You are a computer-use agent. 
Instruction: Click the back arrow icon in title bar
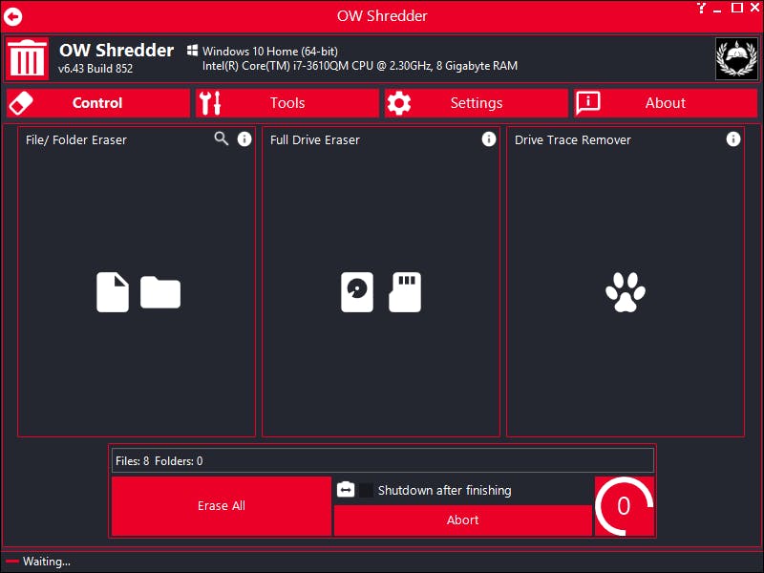[x=13, y=17]
